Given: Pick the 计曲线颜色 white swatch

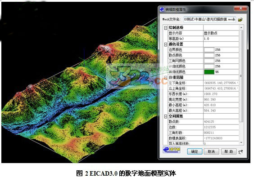Looking at the screenshot, I should tap(209, 66).
